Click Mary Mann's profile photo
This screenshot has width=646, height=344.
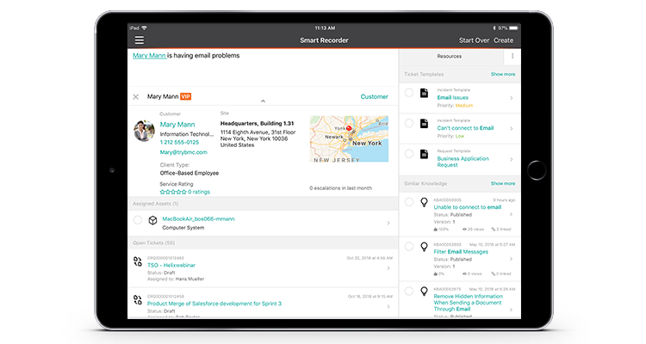click(x=144, y=130)
